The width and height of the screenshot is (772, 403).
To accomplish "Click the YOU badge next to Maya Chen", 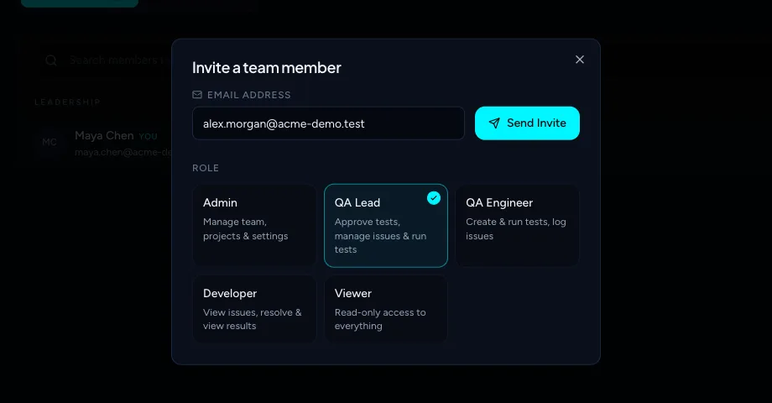I will (148, 137).
